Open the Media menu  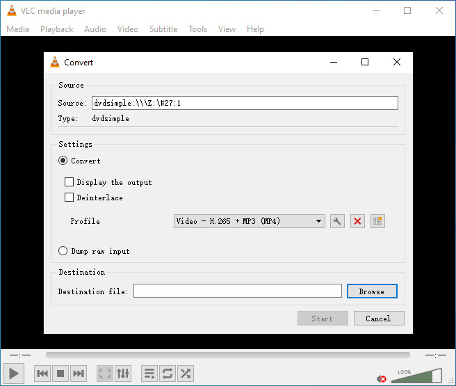tap(18, 29)
